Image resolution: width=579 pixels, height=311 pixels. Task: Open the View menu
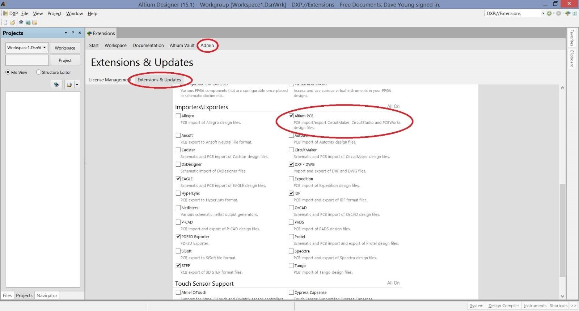pyautogui.click(x=38, y=13)
